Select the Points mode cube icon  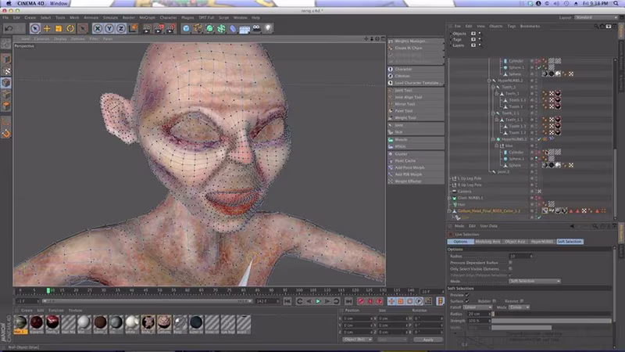(x=6, y=83)
